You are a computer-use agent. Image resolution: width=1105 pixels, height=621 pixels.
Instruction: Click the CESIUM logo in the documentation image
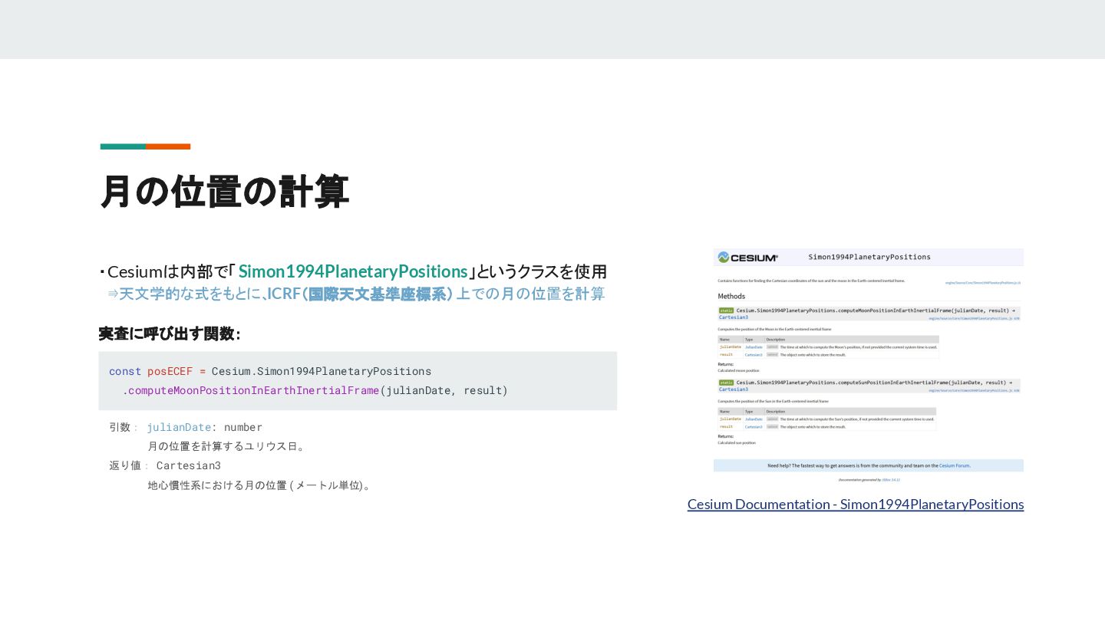(x=748, y=258)
